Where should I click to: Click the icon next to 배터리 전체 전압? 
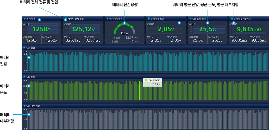coord(66,19)
